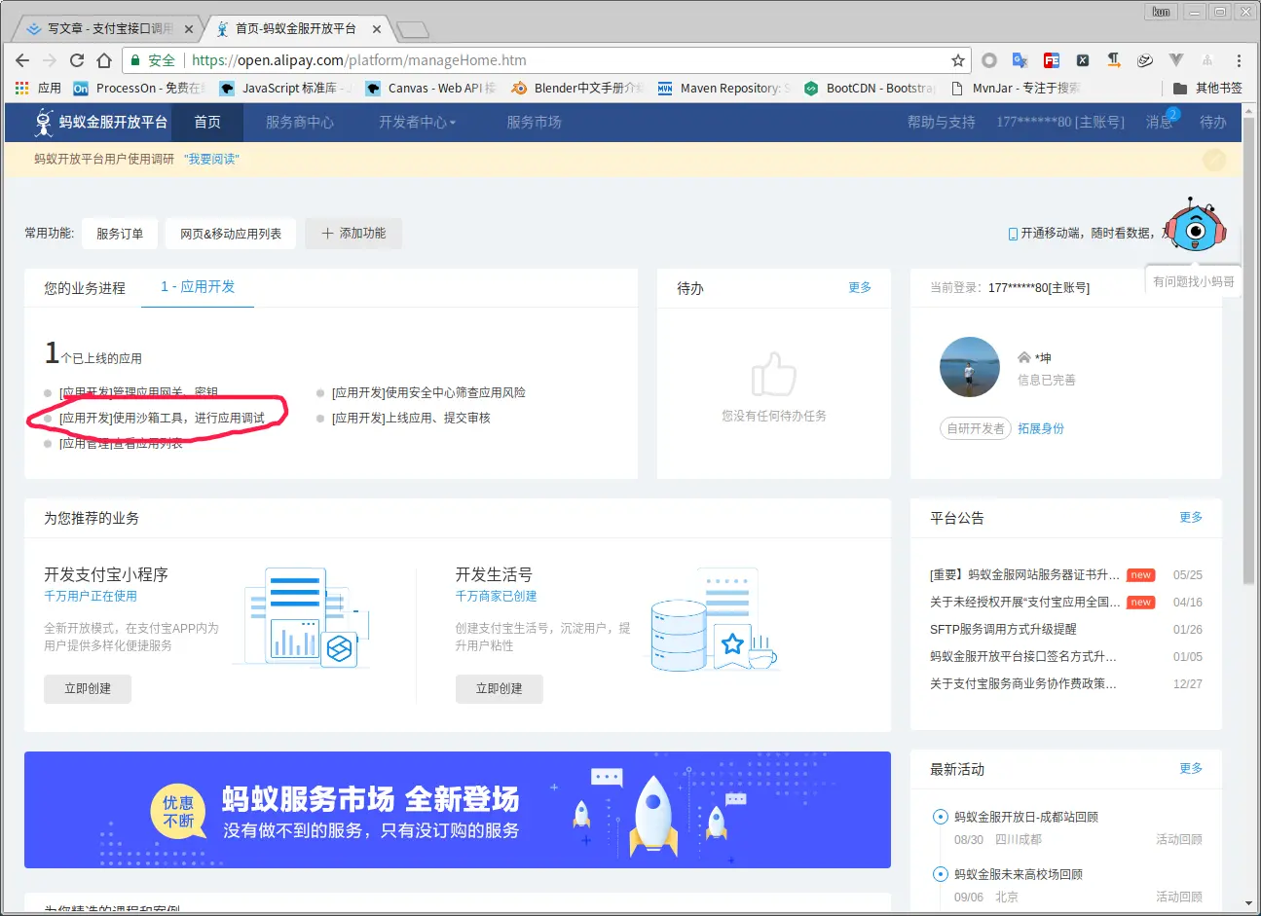Click the browser back arrow
The image size is (1261, 916).
point(22,60)
